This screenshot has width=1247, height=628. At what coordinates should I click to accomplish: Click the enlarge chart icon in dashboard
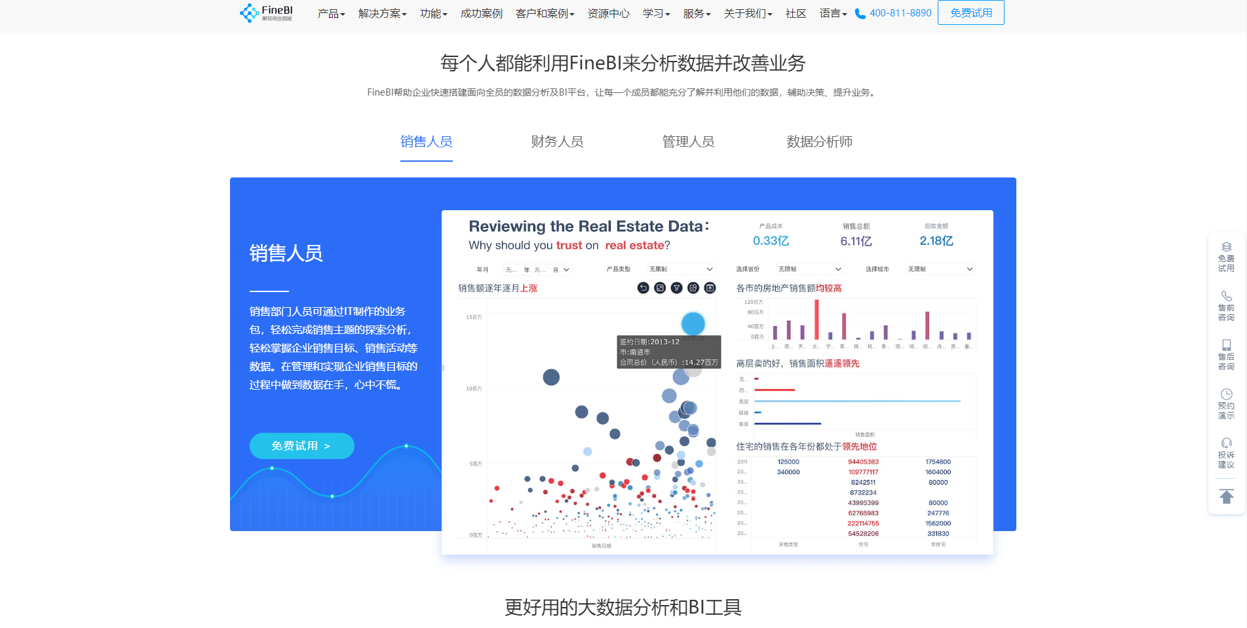click(x=660, y=288)
